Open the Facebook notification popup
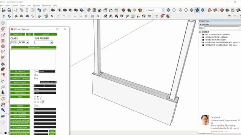 220,124
